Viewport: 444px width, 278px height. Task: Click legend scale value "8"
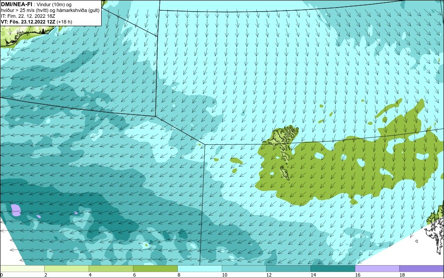[178, 275]
